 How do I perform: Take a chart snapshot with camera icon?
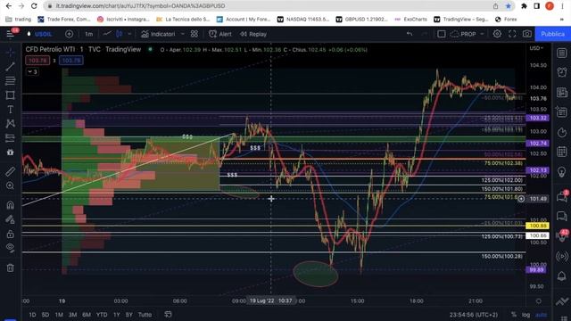527,34
